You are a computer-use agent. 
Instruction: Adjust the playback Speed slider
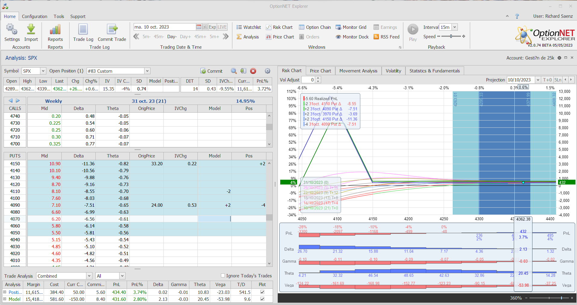[451, 36]
